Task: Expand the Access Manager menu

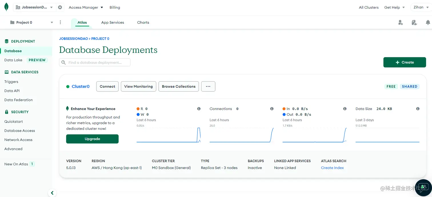Action: point(86,7)
